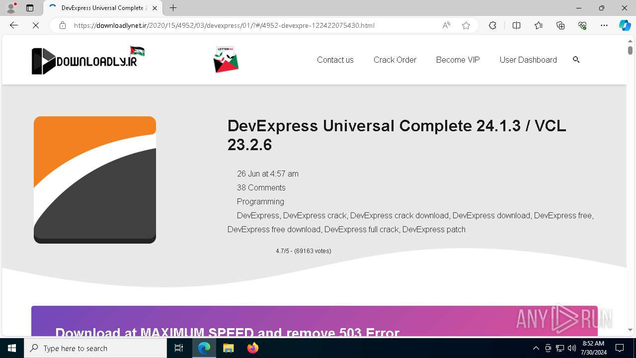Image resolution: width=636 pixels, height=358 pixels.
Task: Stop loading the page
Action: point(36,25)
